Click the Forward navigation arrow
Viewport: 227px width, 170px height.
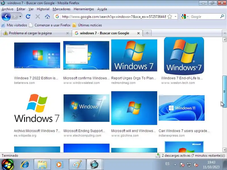pos(15,17)
